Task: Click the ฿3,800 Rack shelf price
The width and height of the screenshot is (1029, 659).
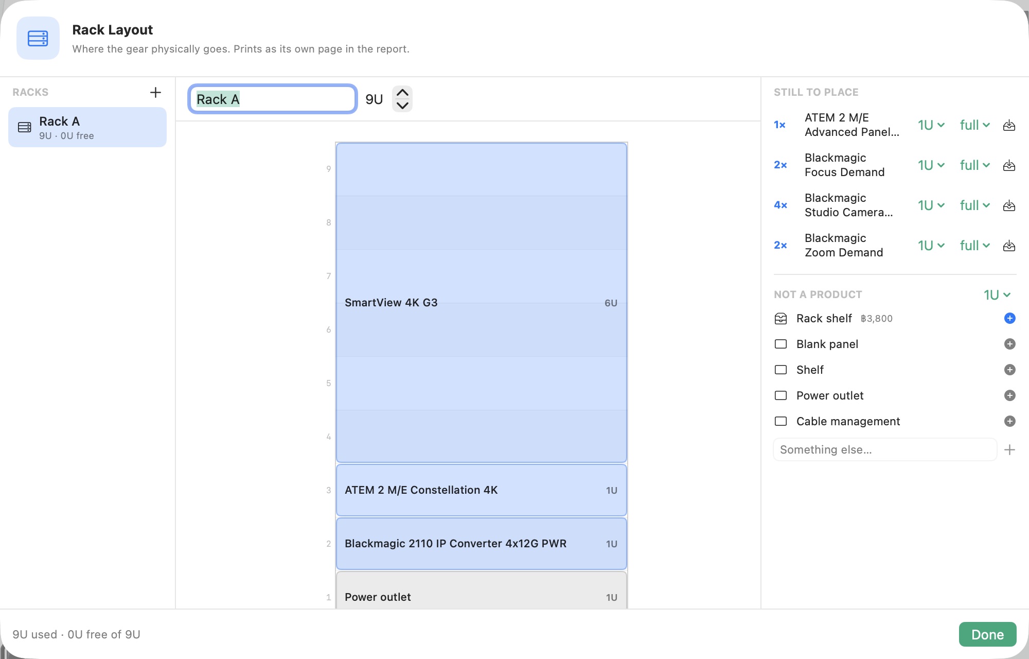Action: [877, 319]
